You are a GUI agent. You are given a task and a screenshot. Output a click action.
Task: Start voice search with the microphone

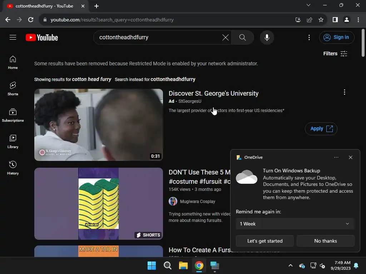(267, 37)
